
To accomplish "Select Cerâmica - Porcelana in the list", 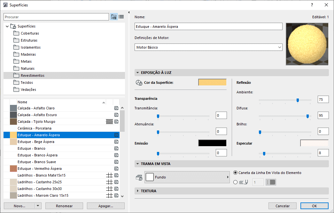I will coord(61,128).
